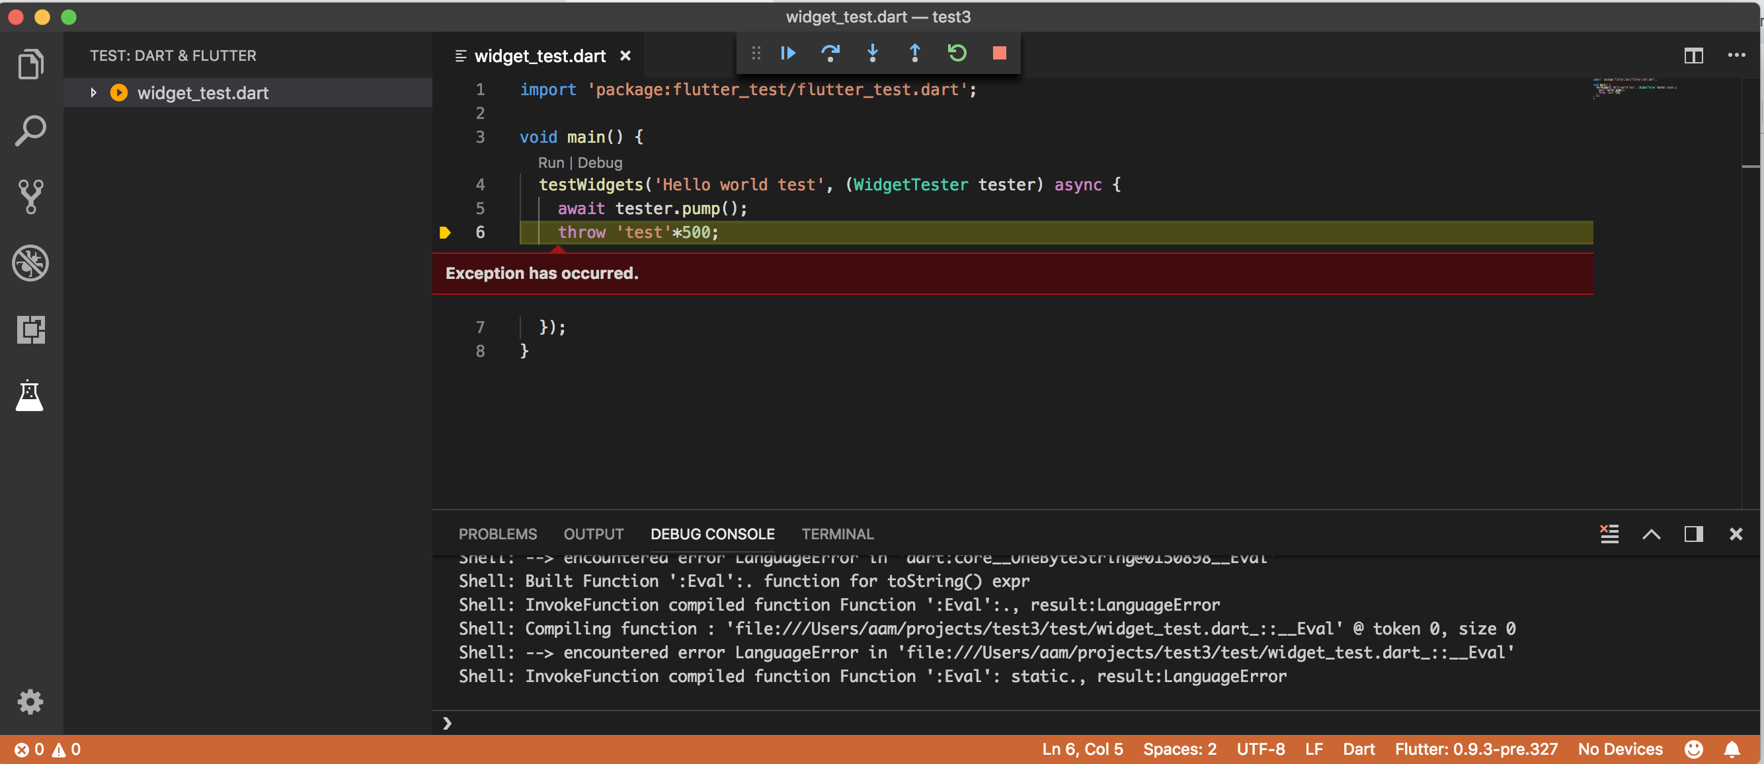Toggle panel position to the side

pyautogui.click(x=1693, y=534)
